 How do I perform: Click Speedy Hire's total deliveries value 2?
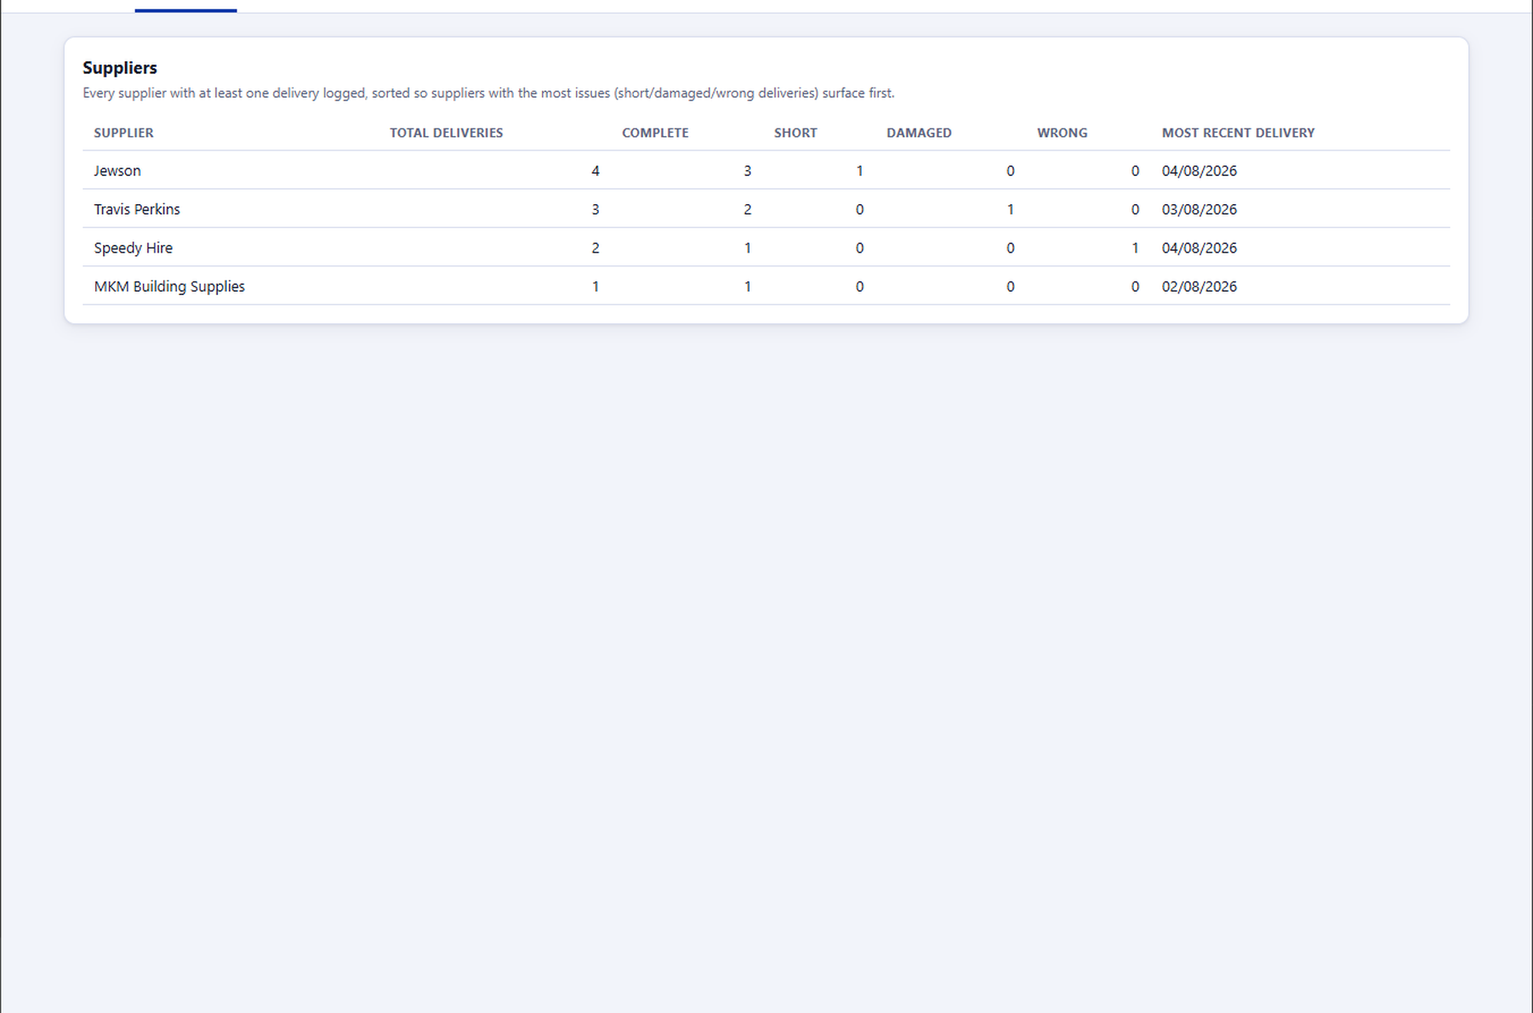pyautogui.click(x=596, y=248)
